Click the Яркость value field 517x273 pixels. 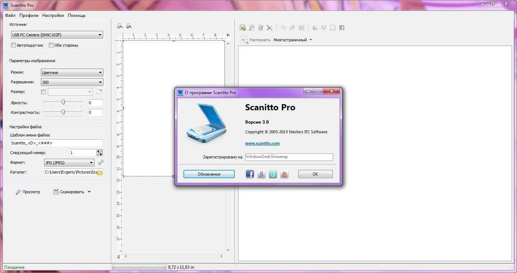coord(95,103)
